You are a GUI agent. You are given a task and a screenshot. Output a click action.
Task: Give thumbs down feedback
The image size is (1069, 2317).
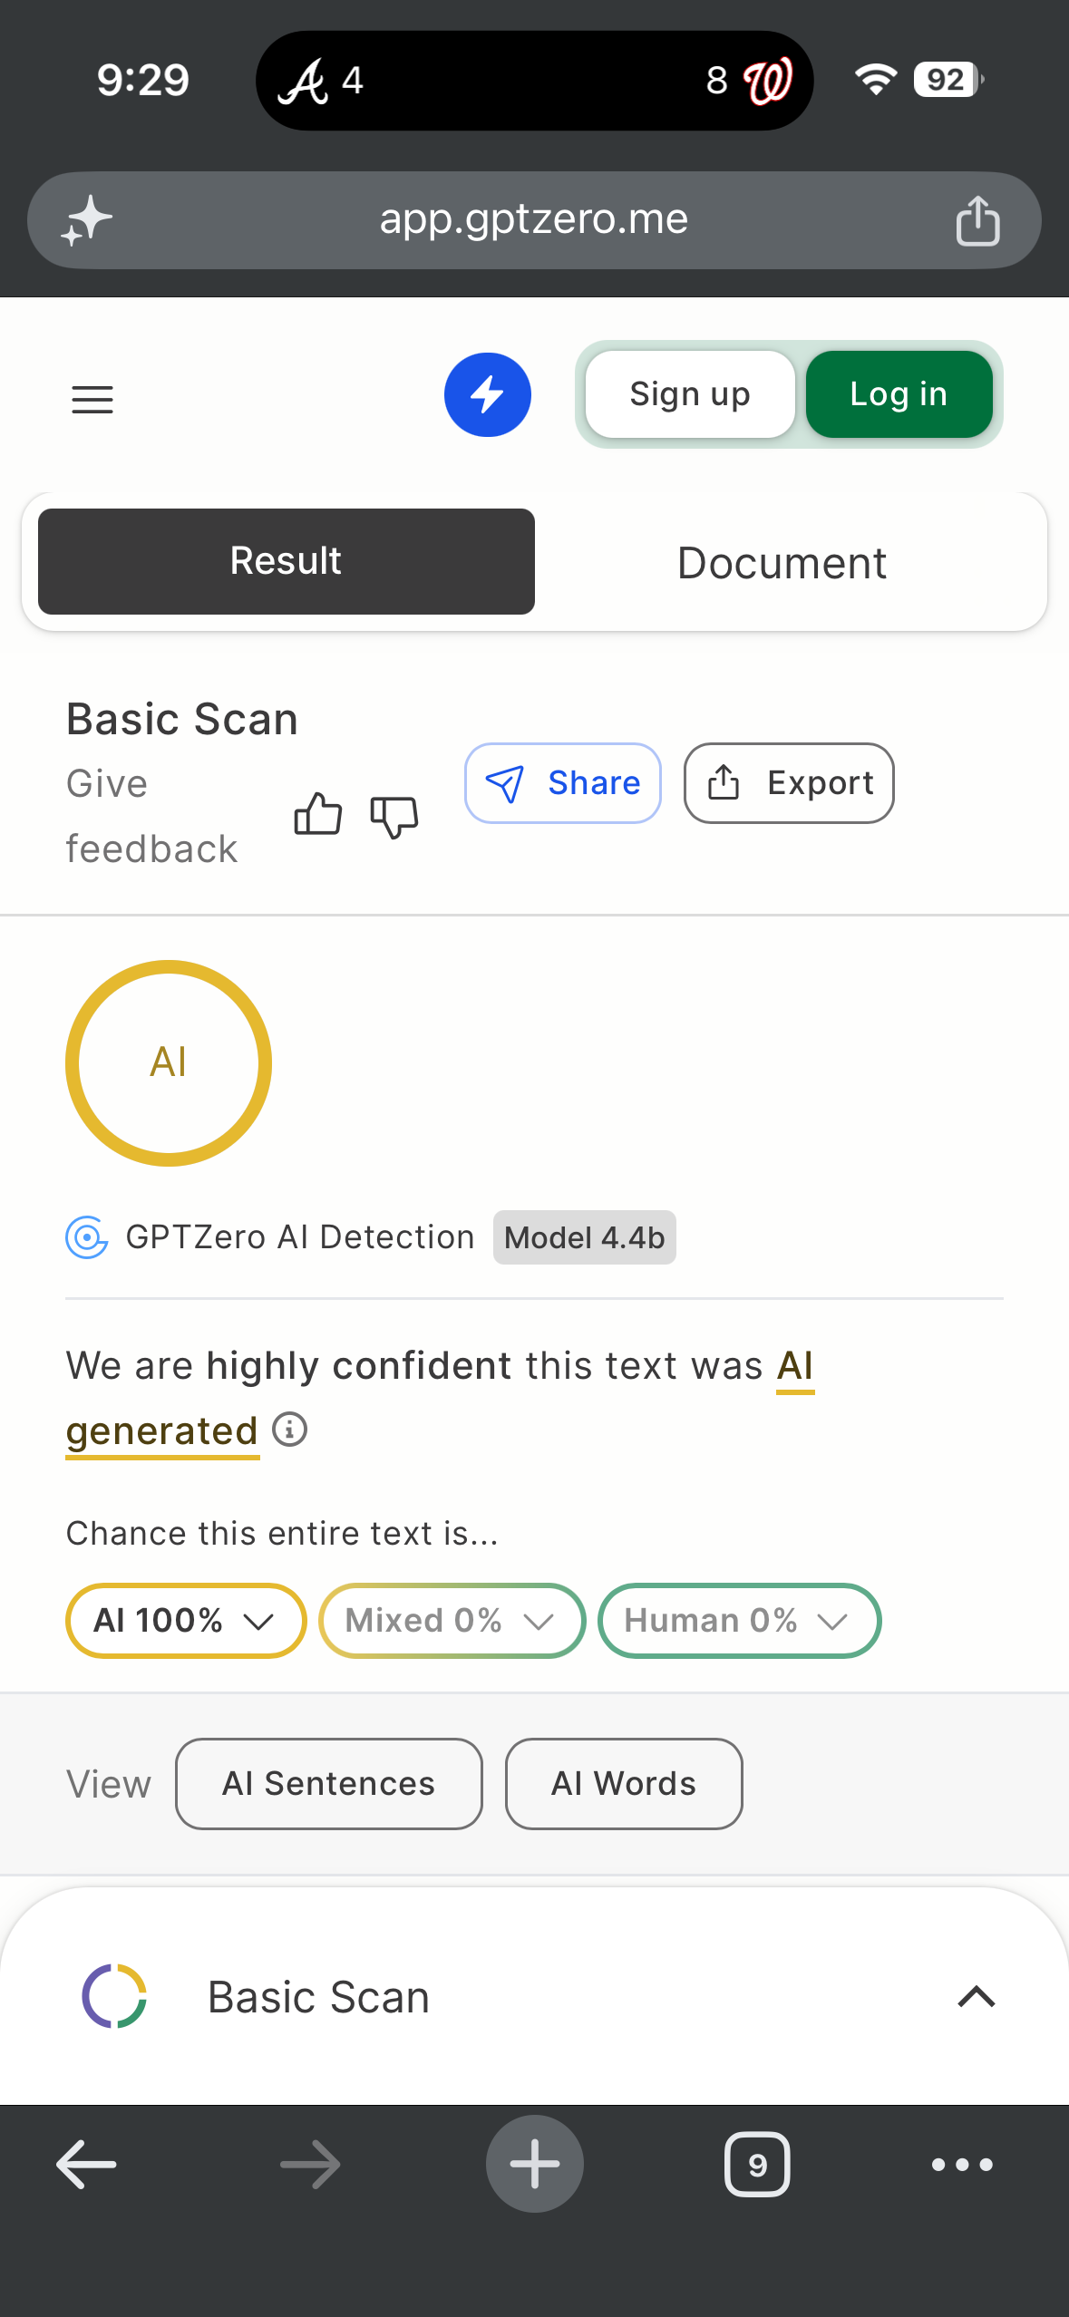pyautogui.click(x=394, y=817)
